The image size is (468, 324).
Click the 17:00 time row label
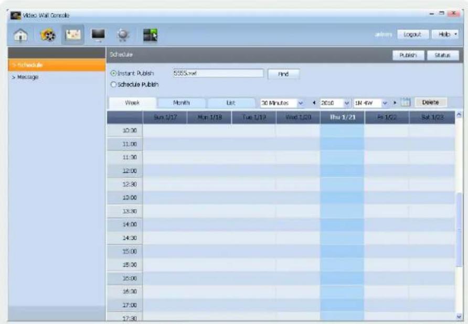click(x=125, y=305)
